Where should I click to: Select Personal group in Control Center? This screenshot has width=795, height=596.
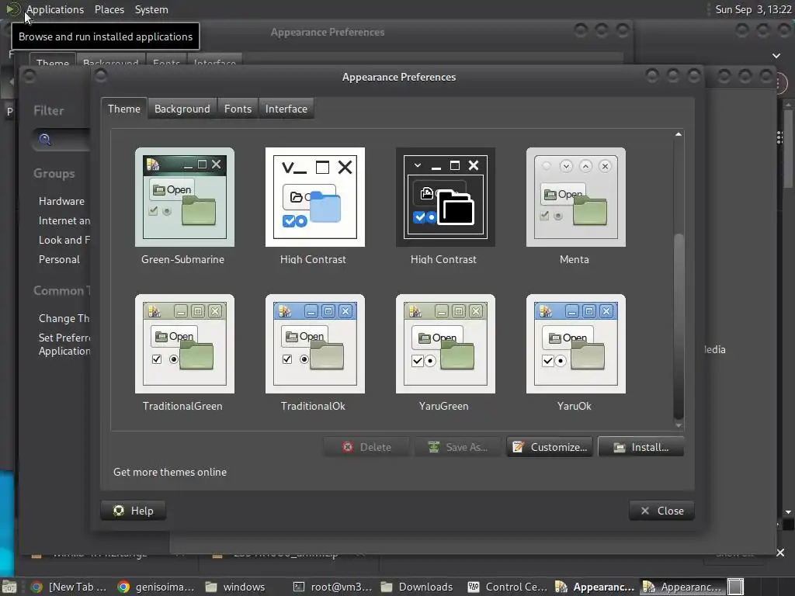[59, 259]
